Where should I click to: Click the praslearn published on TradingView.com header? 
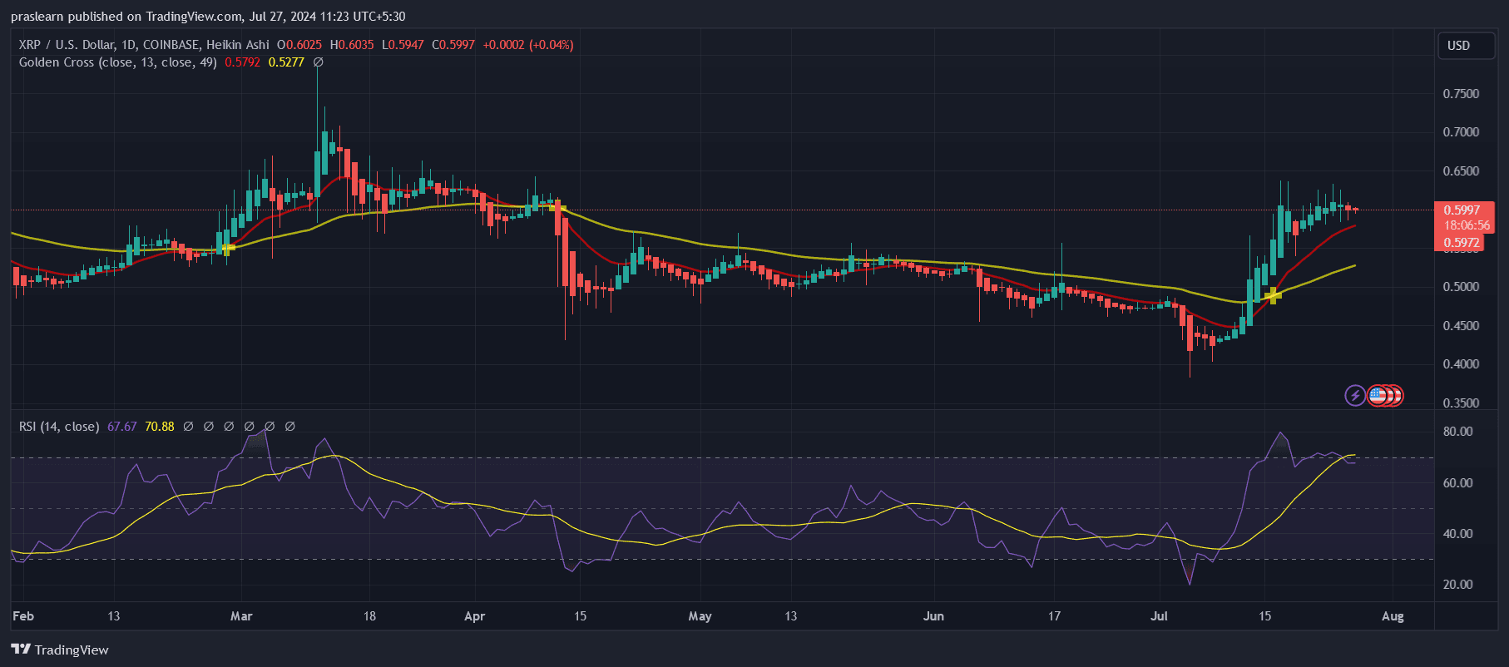tap(208, 17)
